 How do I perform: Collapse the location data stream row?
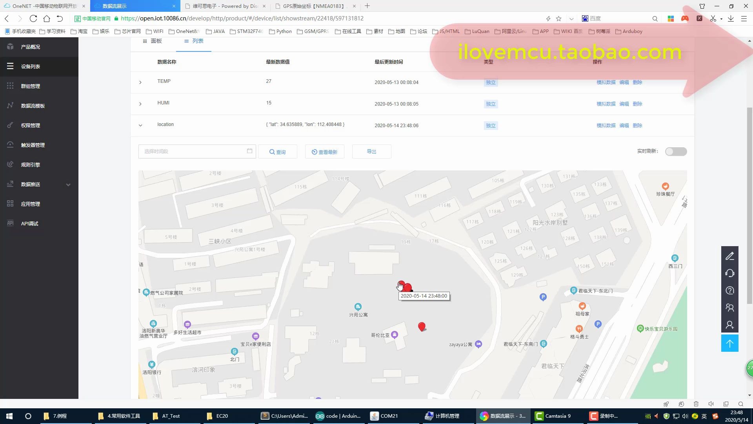pyautogui.click(x=140, y=126)
